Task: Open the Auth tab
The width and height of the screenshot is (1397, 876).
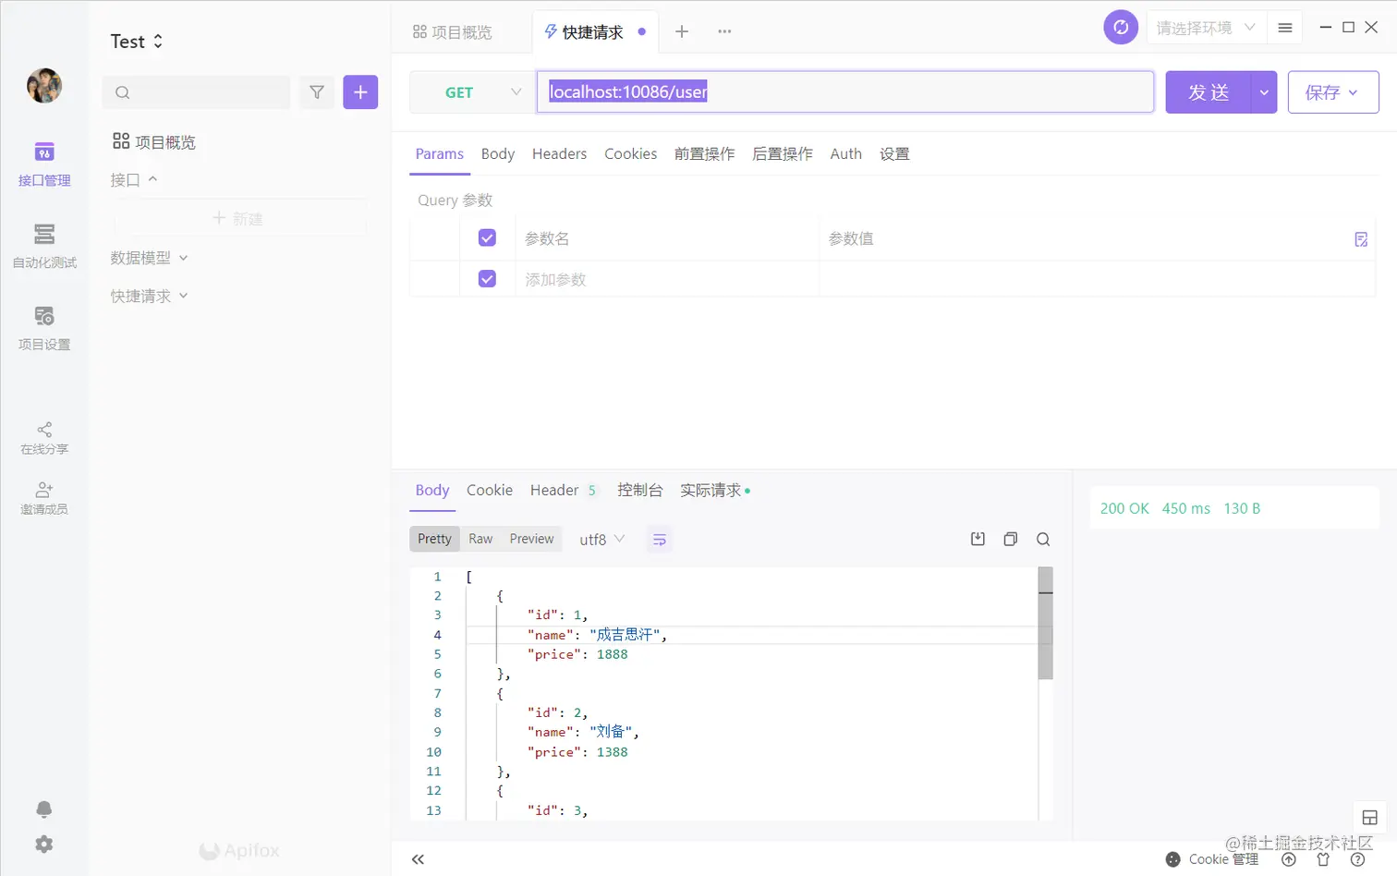Action: coord(846,153)
